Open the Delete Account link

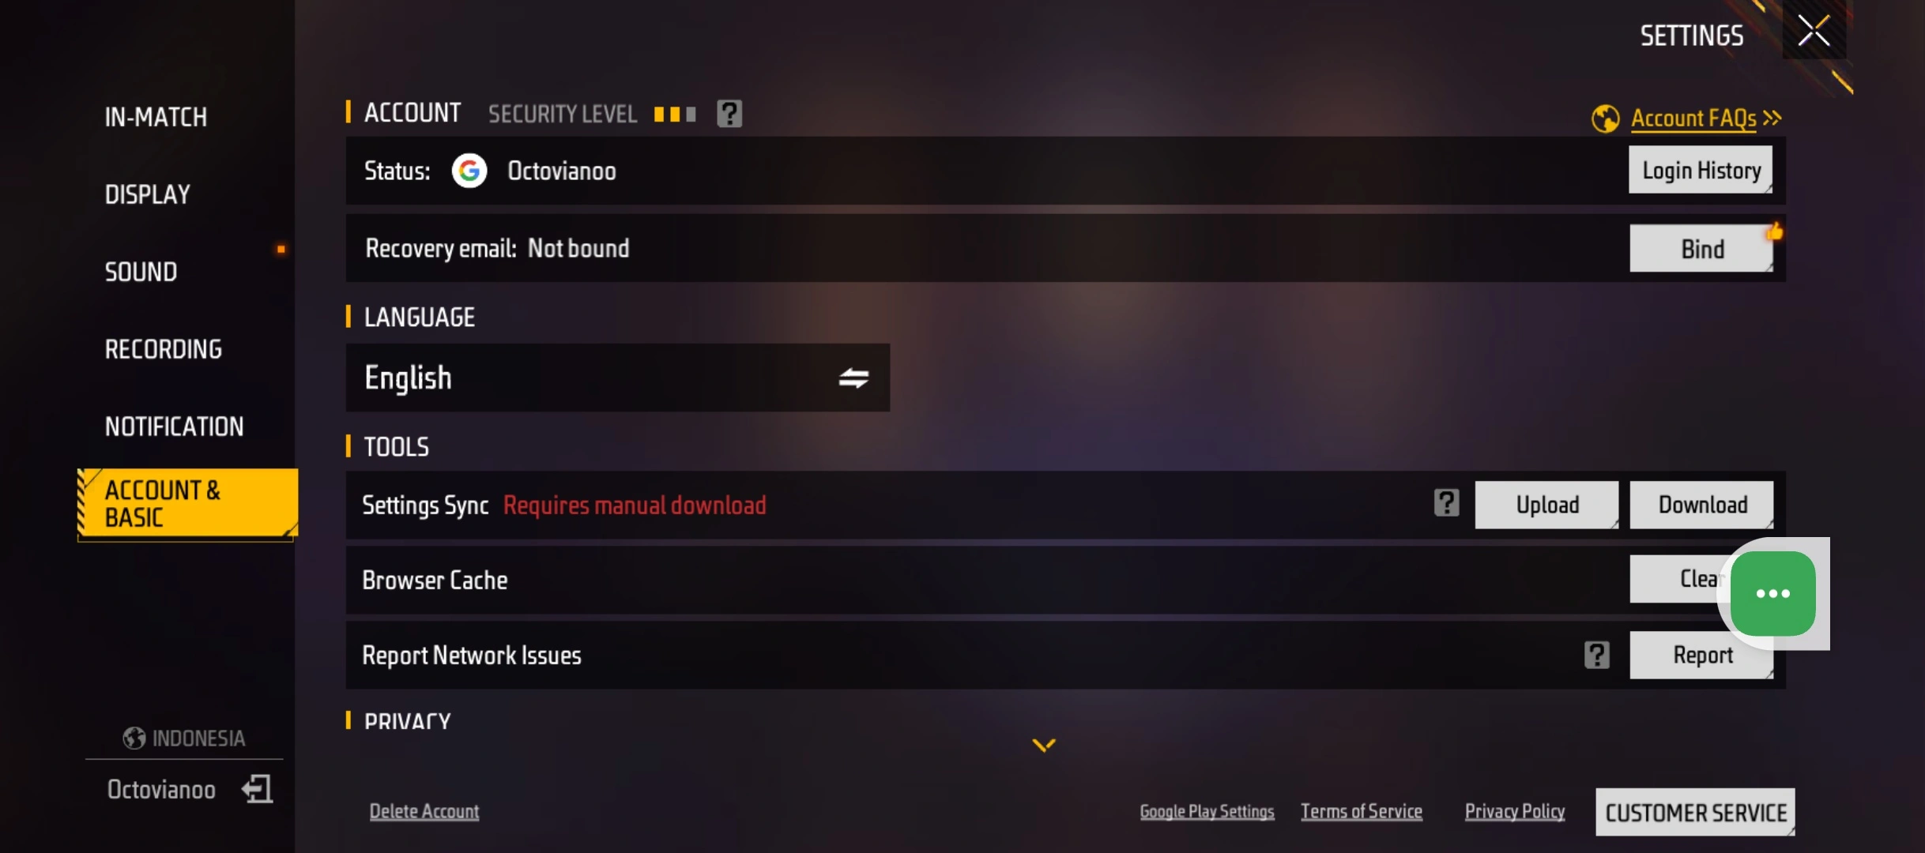[x=424, y=811]
